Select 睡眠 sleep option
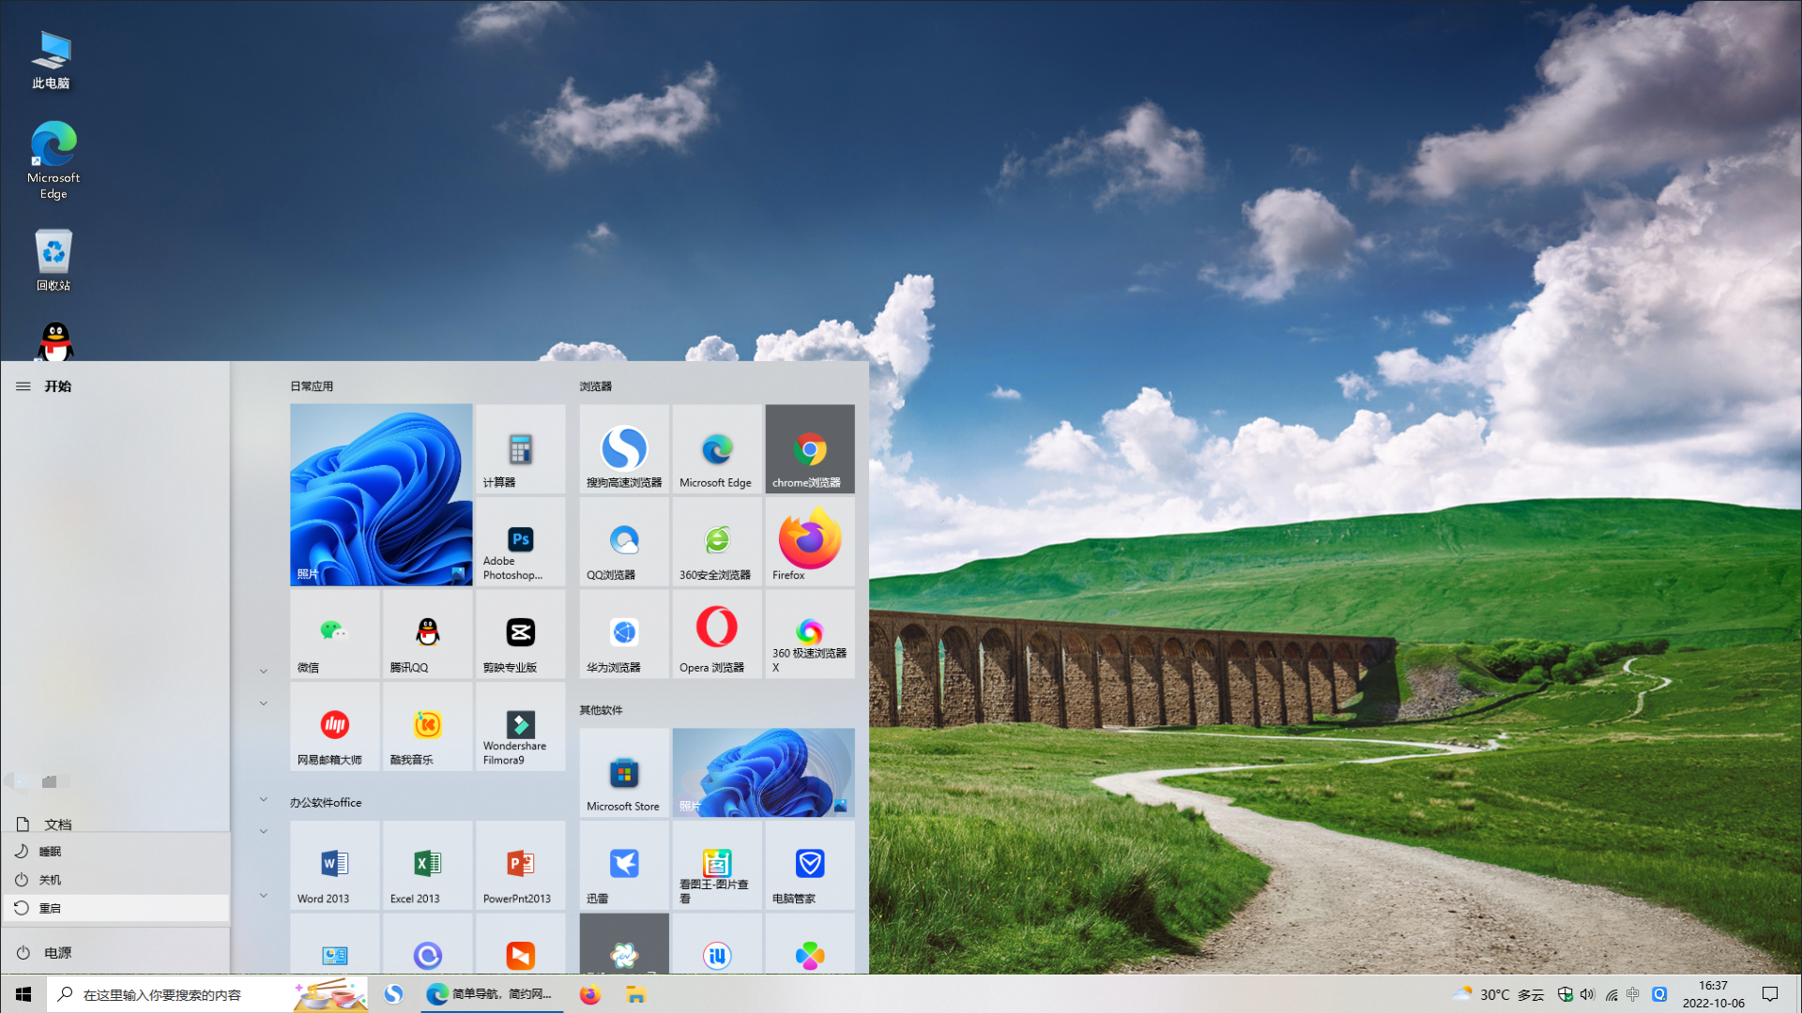This screenshot has width=1802, height=1013. click(116, 851)
